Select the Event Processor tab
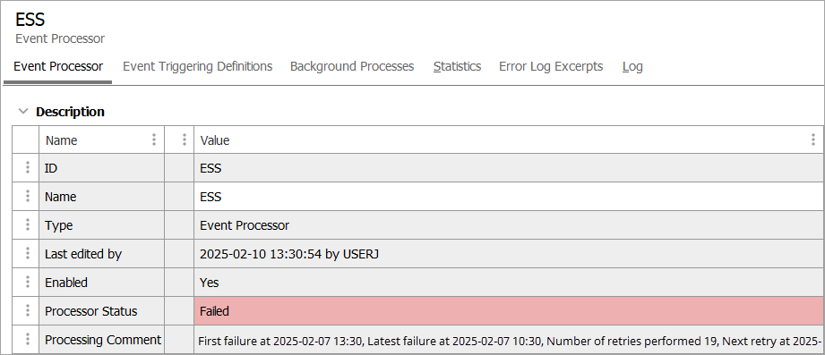This screenshot has height=355, width=825. tap(58, 67)
